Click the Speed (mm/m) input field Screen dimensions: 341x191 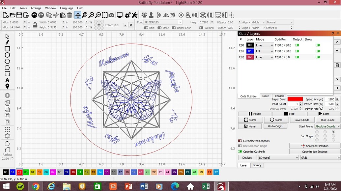(x=330, y=99)
